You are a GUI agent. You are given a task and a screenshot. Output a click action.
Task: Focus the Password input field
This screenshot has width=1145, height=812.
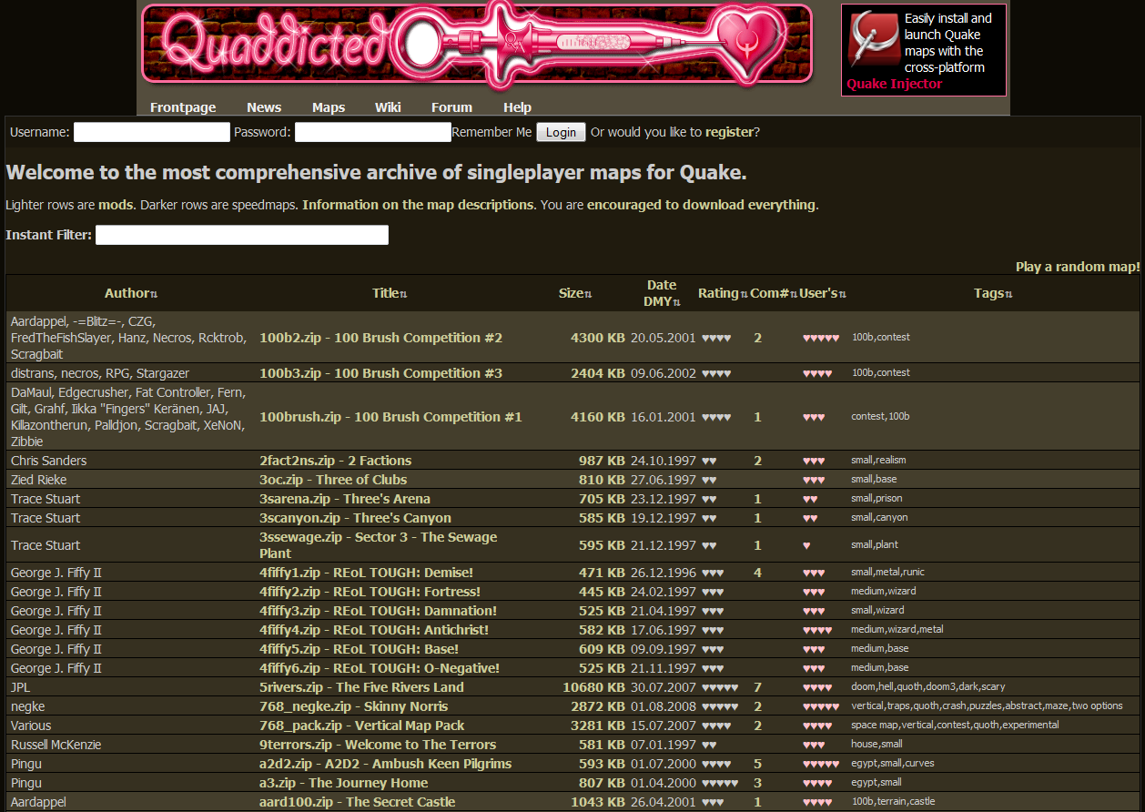pyautogui.click(x=373, y=132)
